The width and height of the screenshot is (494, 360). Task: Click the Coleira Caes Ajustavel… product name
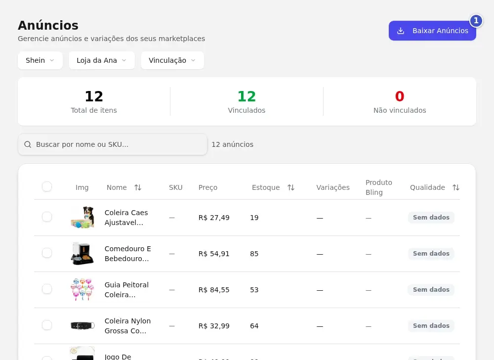coord(126,218)
